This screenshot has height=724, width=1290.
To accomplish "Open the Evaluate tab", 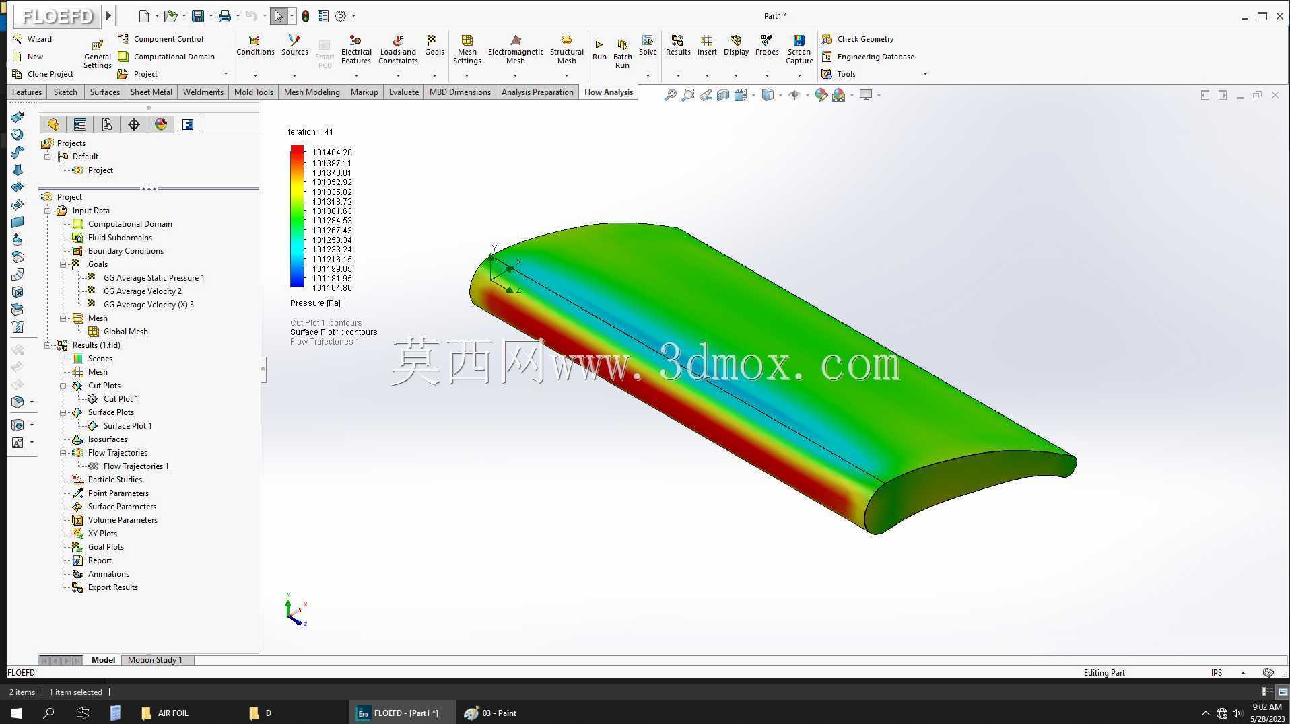I will point(403,92).
